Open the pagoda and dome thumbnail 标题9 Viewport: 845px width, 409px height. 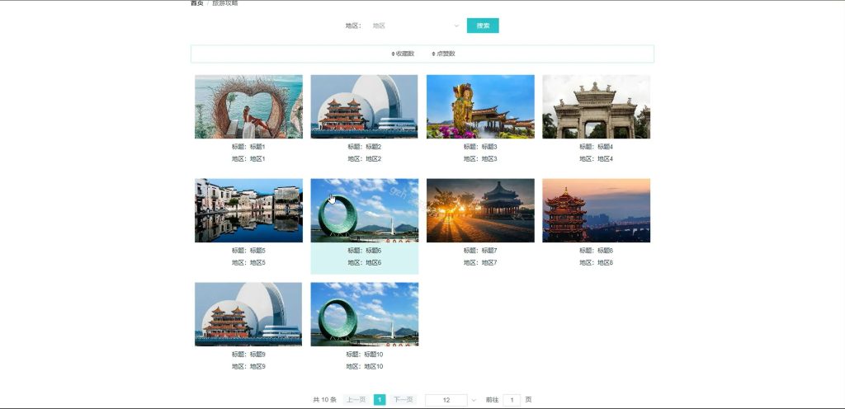(x=248, y=314)
